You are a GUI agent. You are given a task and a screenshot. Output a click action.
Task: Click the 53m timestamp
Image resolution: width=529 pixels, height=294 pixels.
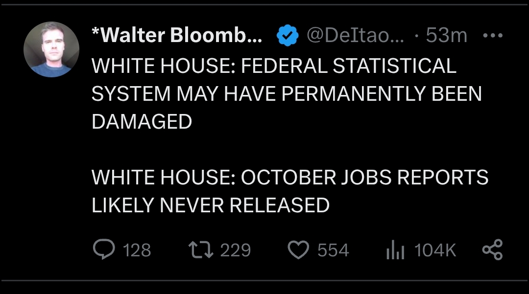[x=446, y=36]
